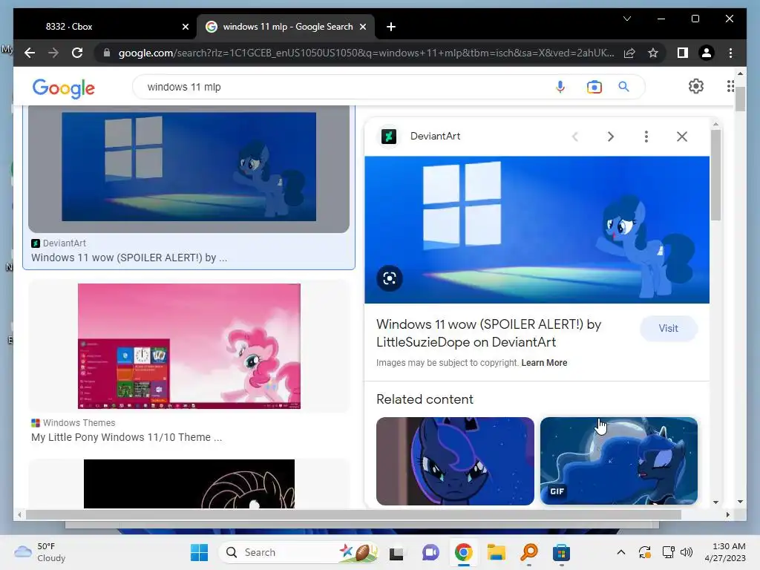Image resolution: width=760 pixels, height=570 pixels.
Task: Search inside image with Lens overlay icon
Action: tap(389, 278)
